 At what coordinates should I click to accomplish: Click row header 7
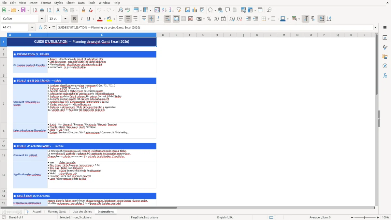(4, 104)
